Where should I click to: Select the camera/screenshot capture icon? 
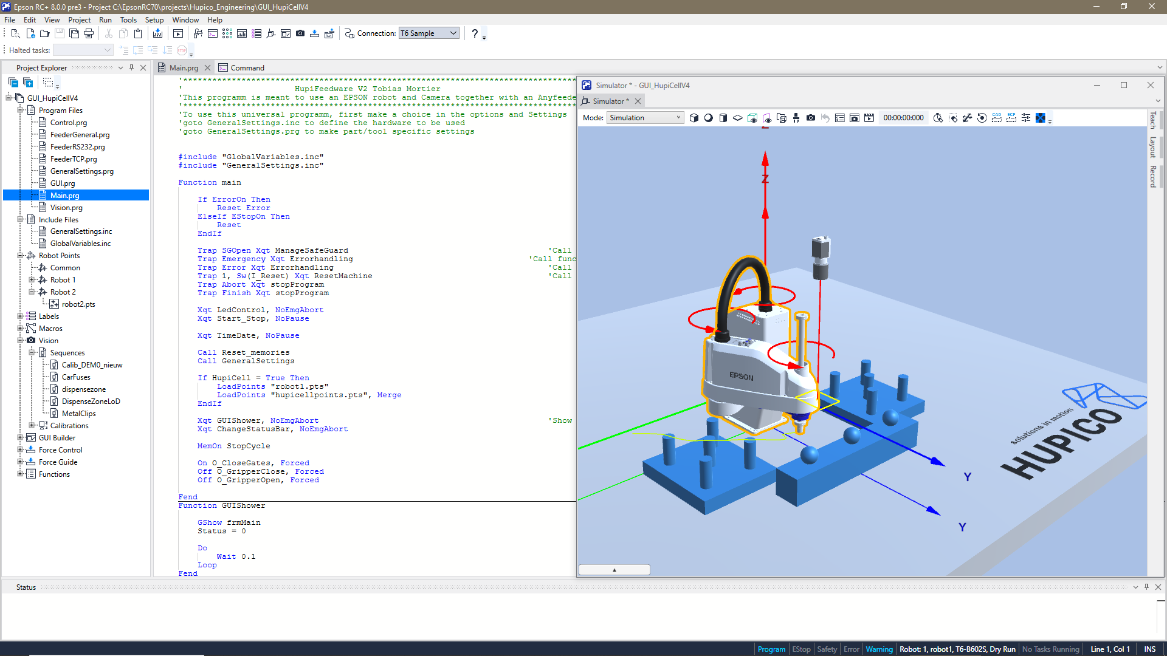(x=301, y=33)
